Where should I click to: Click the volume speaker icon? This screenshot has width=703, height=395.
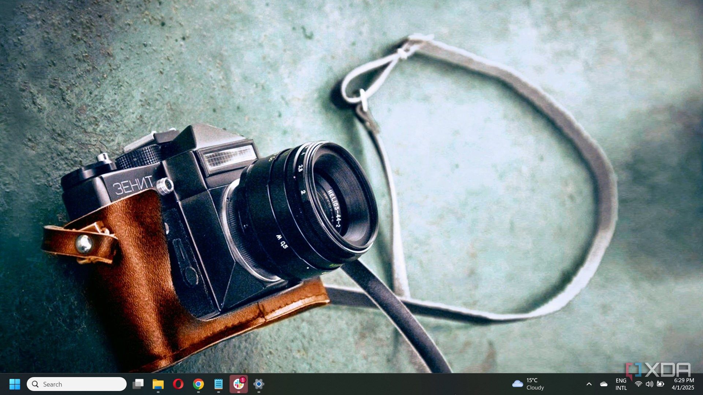[649, 384]
